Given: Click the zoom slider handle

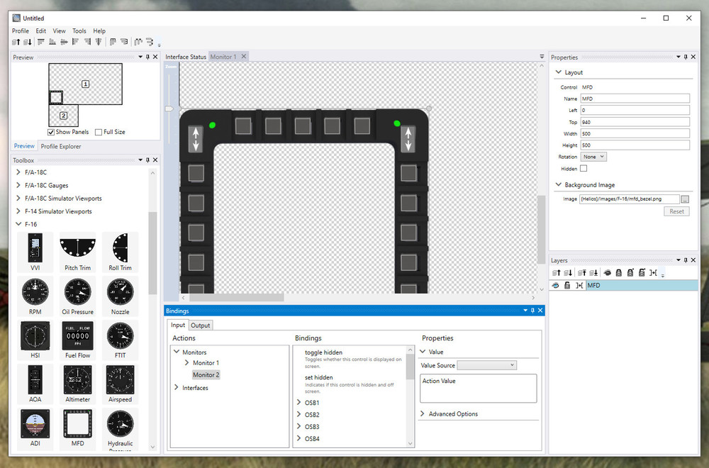Looking at the screenshot, I should (x=169, y=108).
